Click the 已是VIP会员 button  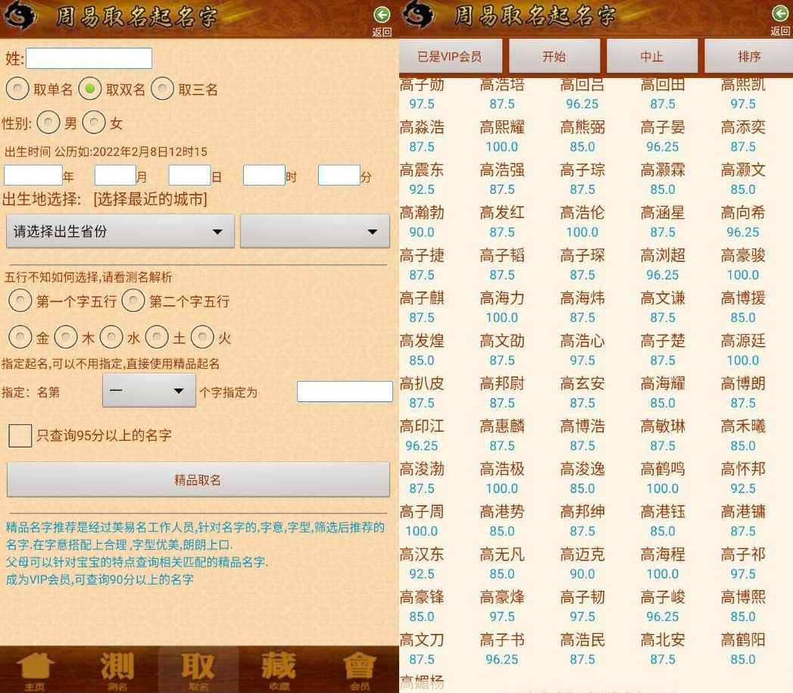[x=451, y=55]
